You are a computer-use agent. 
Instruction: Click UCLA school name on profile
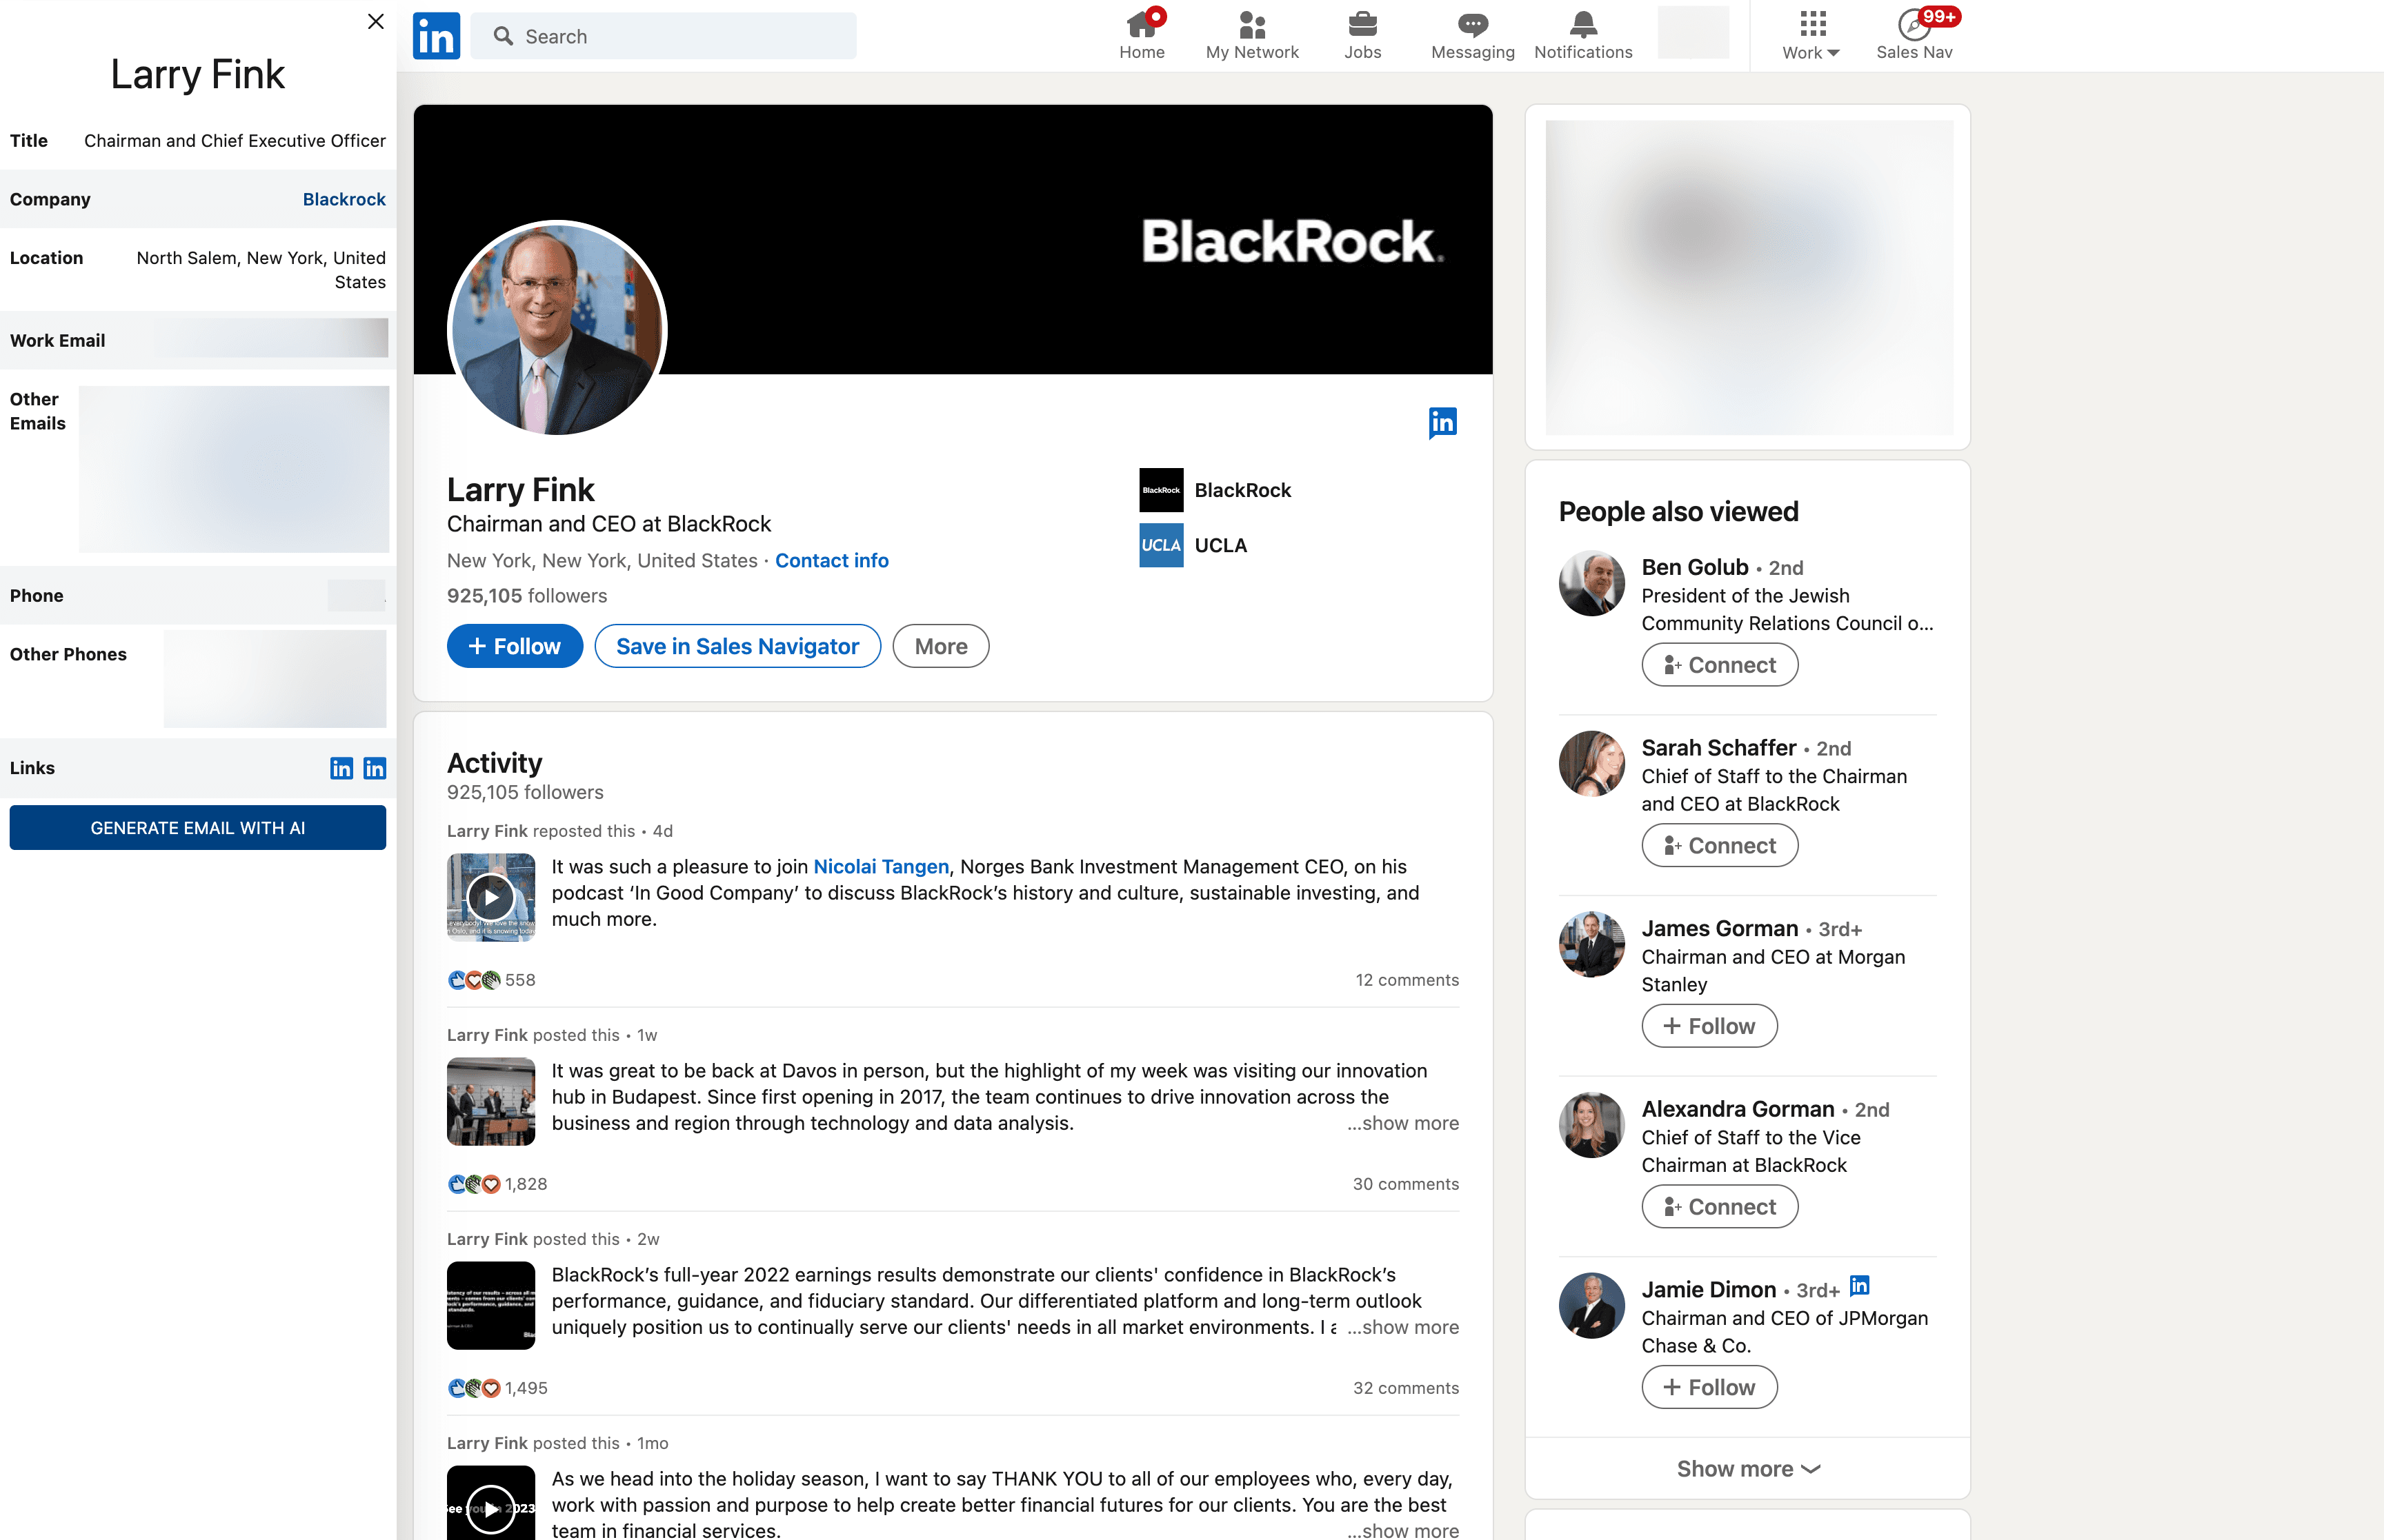pyautogui.click(x=1220, y=545)
